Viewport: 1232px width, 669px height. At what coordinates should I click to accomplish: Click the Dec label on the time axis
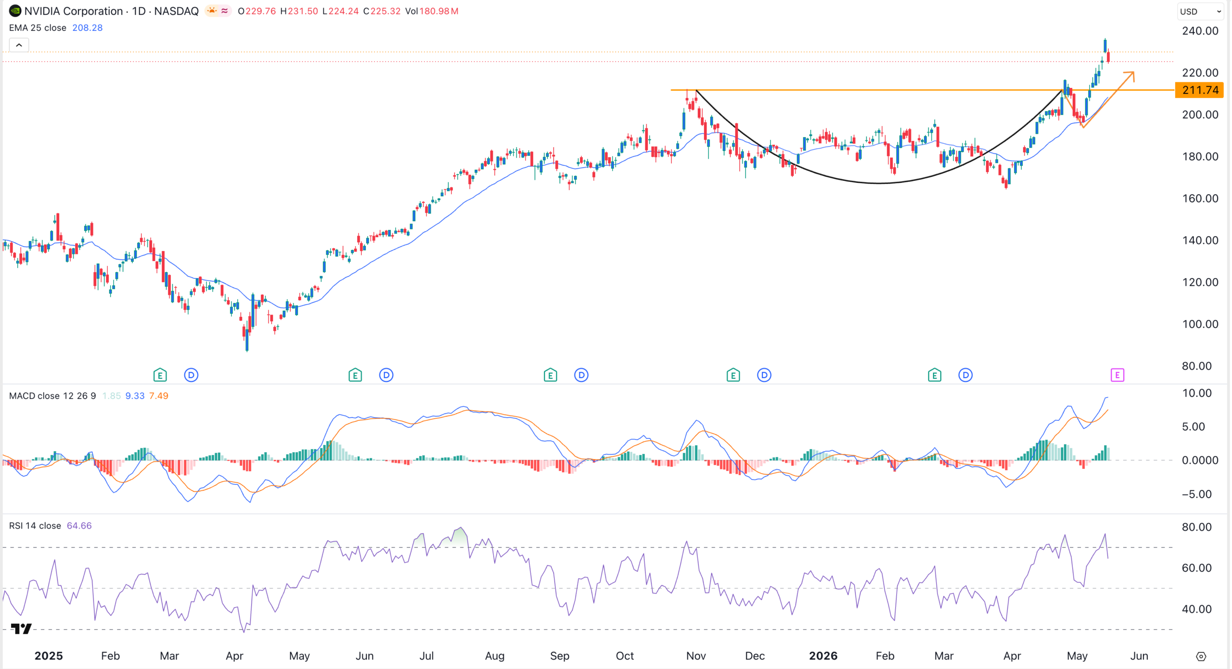[x=755, y=656]
